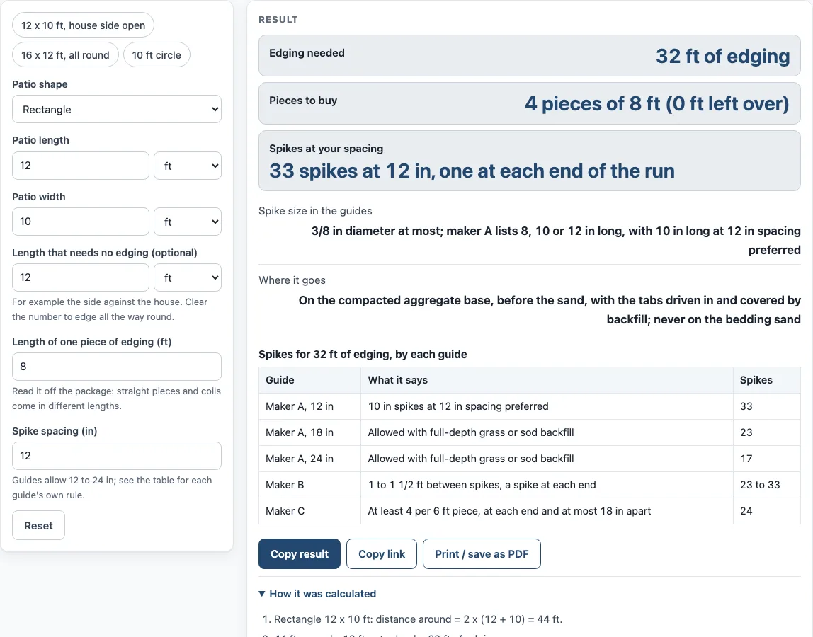Click the Patio width input field
Image resolution: width=813 pixels, height=637 pixels.
pos(80,222)
